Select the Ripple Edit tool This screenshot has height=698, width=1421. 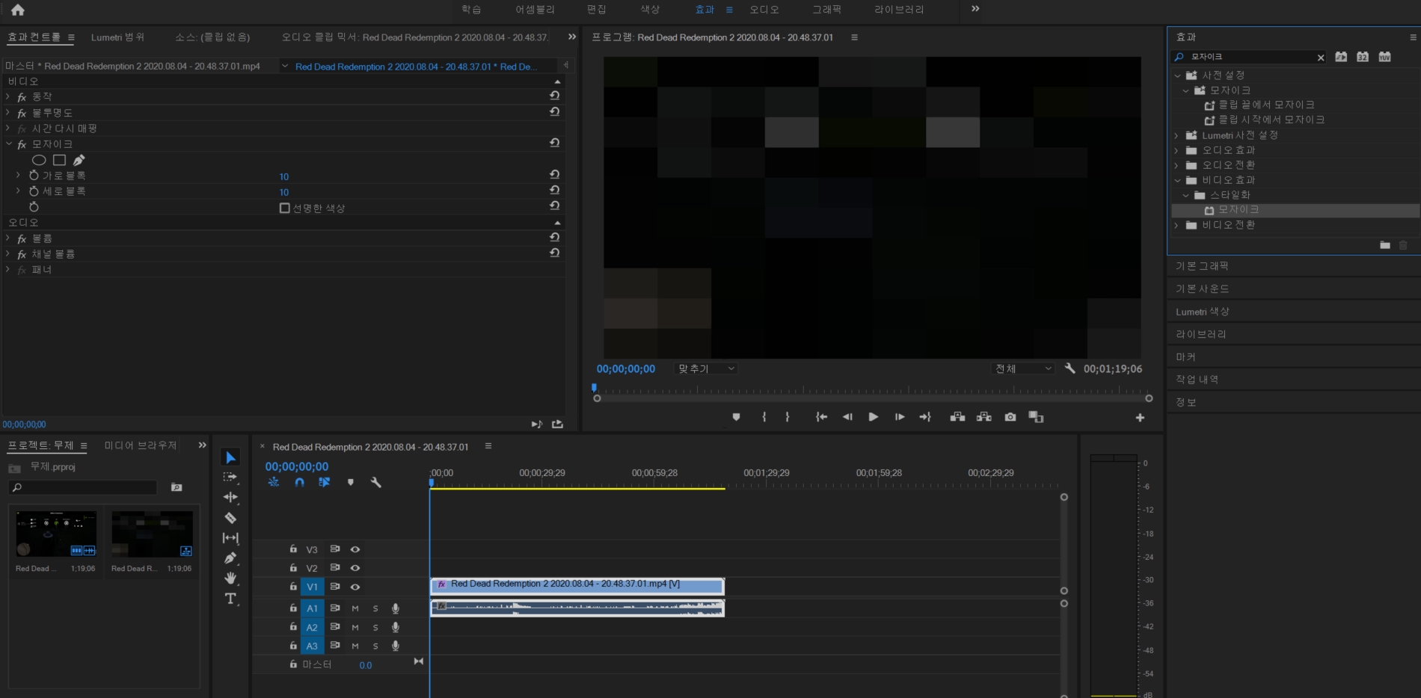pos(230,497)
